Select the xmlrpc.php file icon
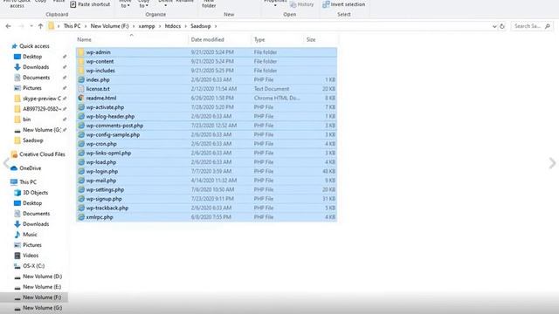The height and width of the screenshot is (314, 559). (x=81, y=217)
